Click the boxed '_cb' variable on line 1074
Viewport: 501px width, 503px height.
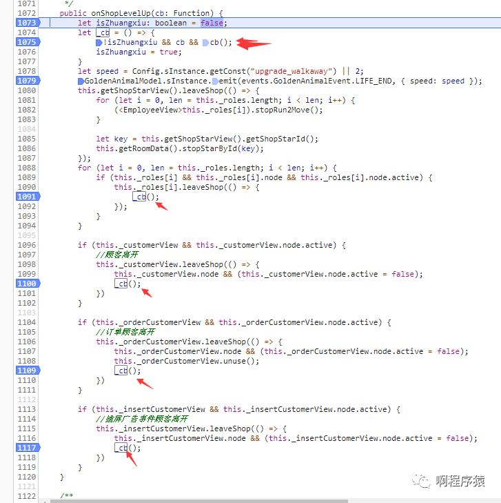click(103, 32)
